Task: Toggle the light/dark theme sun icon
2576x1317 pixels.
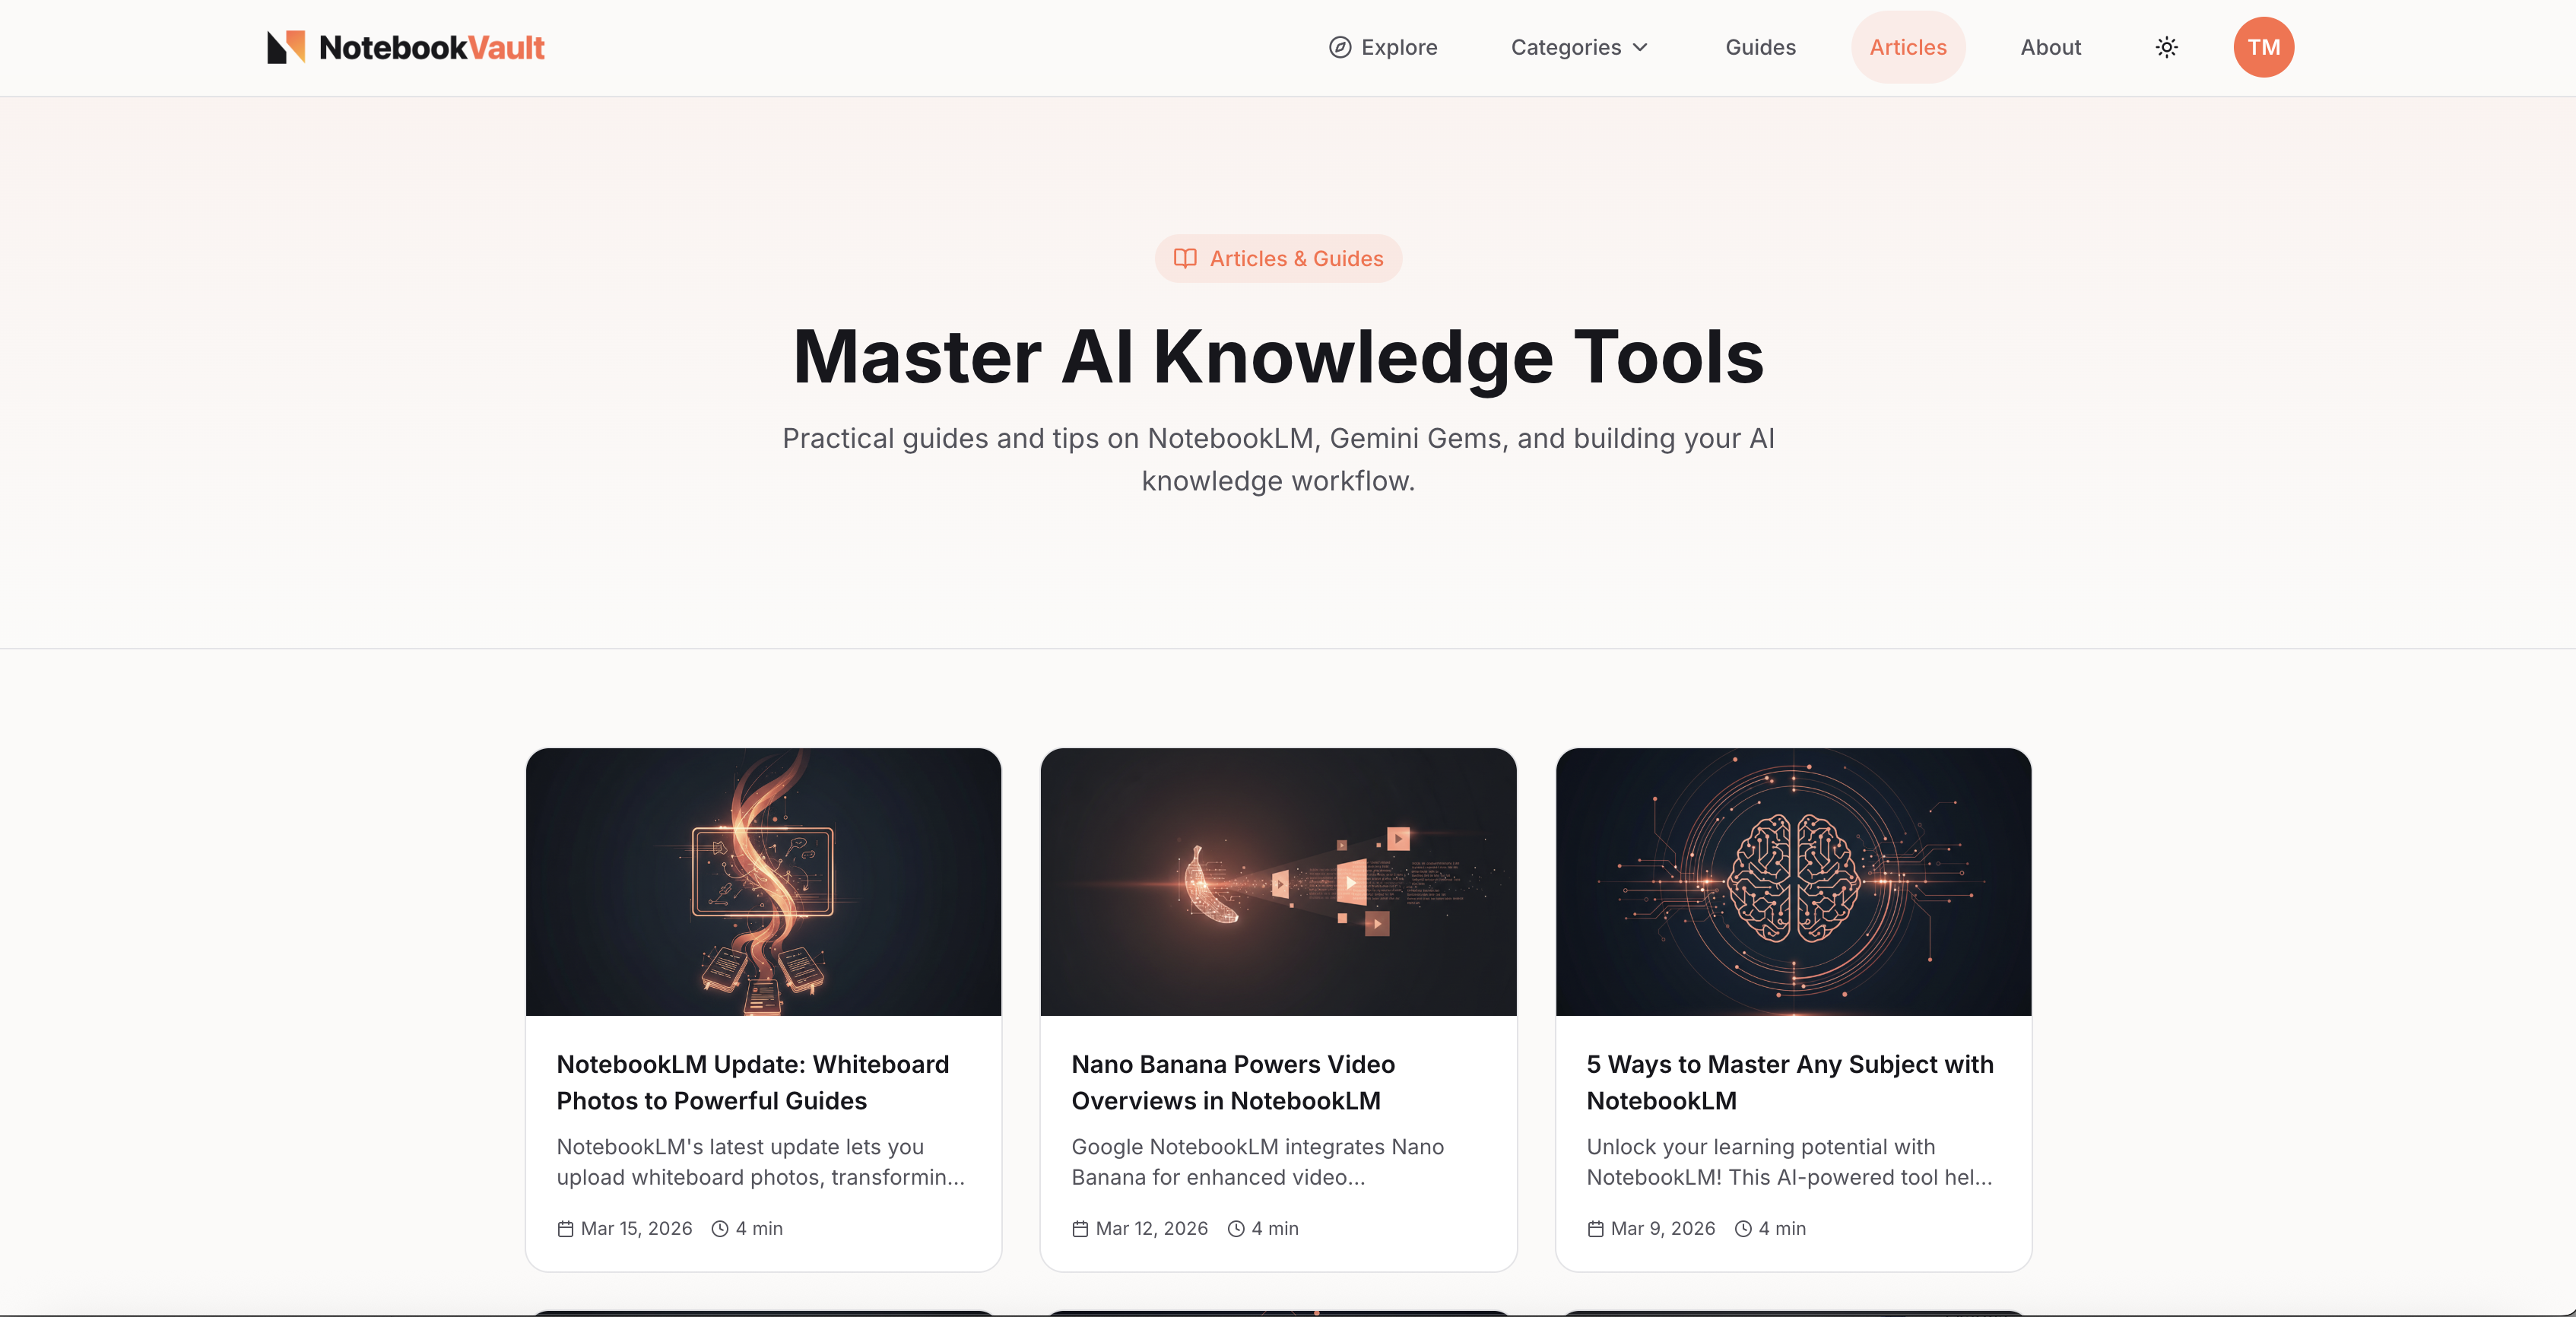Action: pos(2166,47)
